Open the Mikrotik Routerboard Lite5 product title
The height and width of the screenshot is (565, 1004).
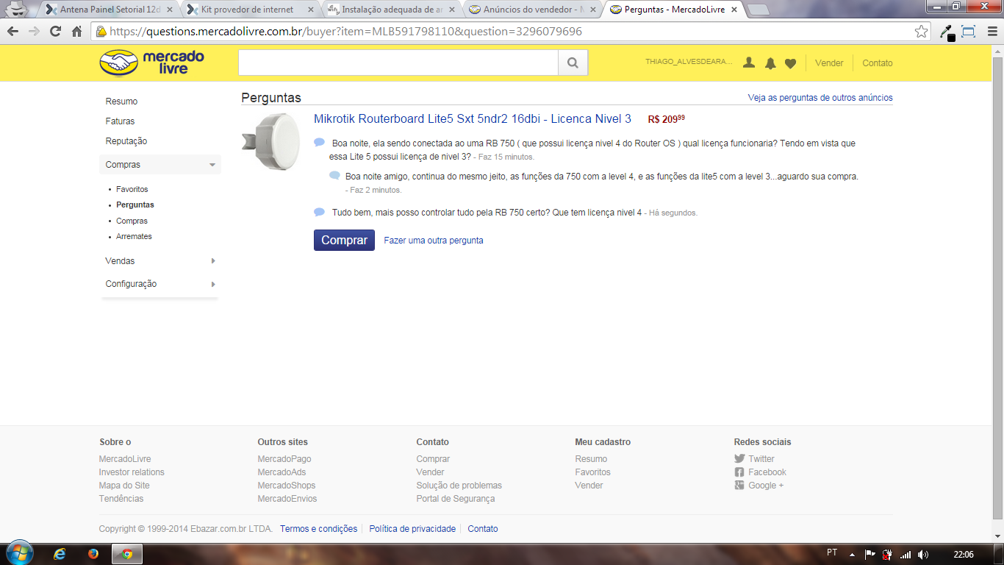pyautogui.click(x=473, y=119)
